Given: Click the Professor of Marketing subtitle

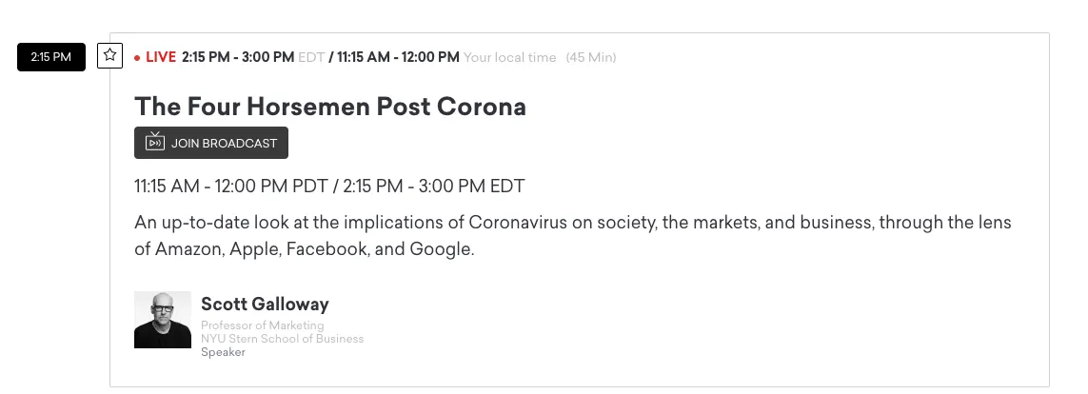Looking at the screenshot, I should tap(263, 326).
